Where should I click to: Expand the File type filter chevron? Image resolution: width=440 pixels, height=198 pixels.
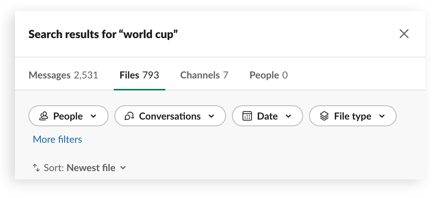click(x=382, y=116)
